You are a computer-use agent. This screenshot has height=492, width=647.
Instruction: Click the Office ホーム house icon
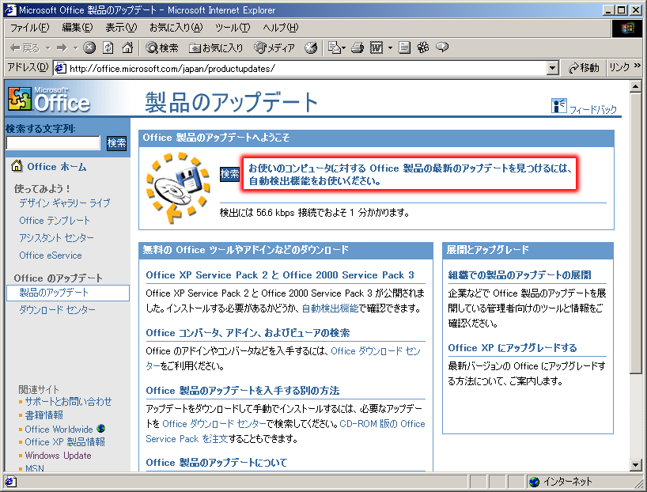[17, 166]
